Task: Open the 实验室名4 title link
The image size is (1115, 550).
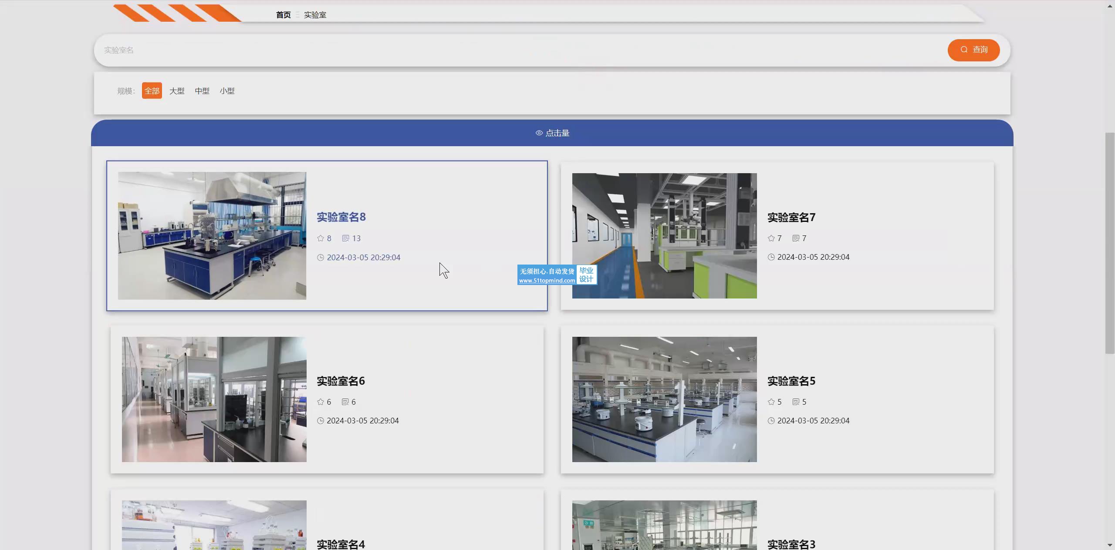Action: (341, 544)
